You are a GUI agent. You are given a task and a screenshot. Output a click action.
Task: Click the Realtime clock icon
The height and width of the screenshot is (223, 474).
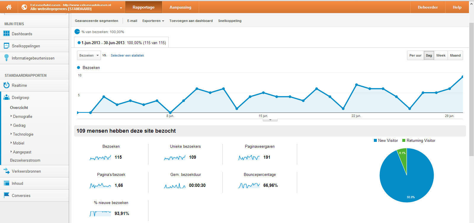[x=6, y=85]
